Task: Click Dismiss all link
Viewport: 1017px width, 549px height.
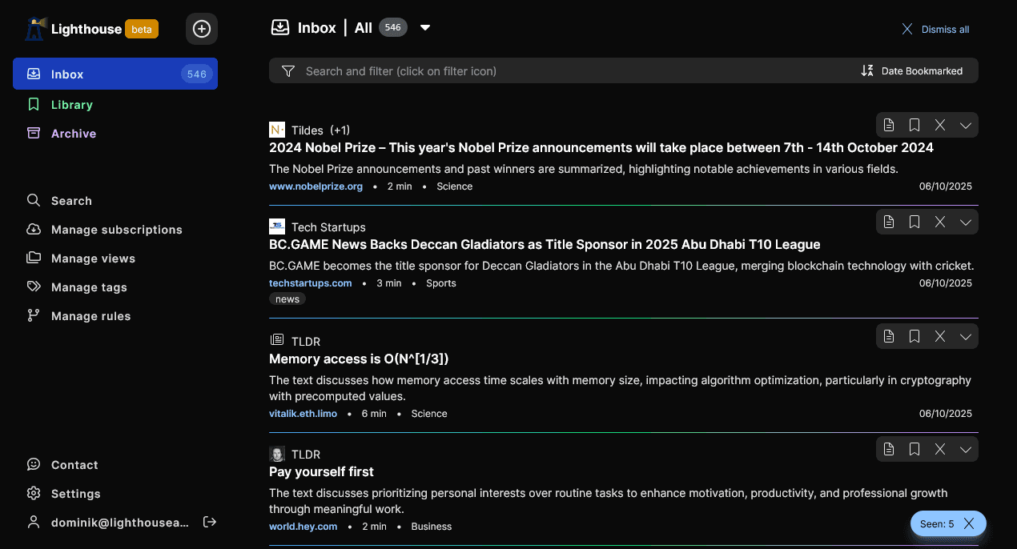Action: (935, 30)
